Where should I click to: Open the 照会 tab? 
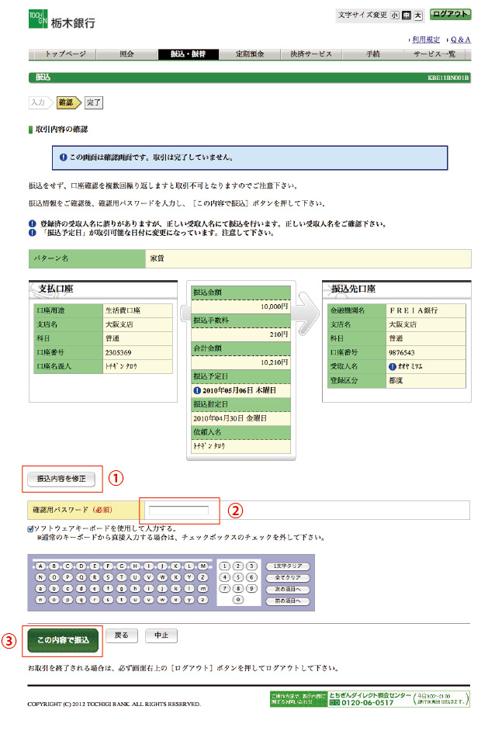pos(126,54)
